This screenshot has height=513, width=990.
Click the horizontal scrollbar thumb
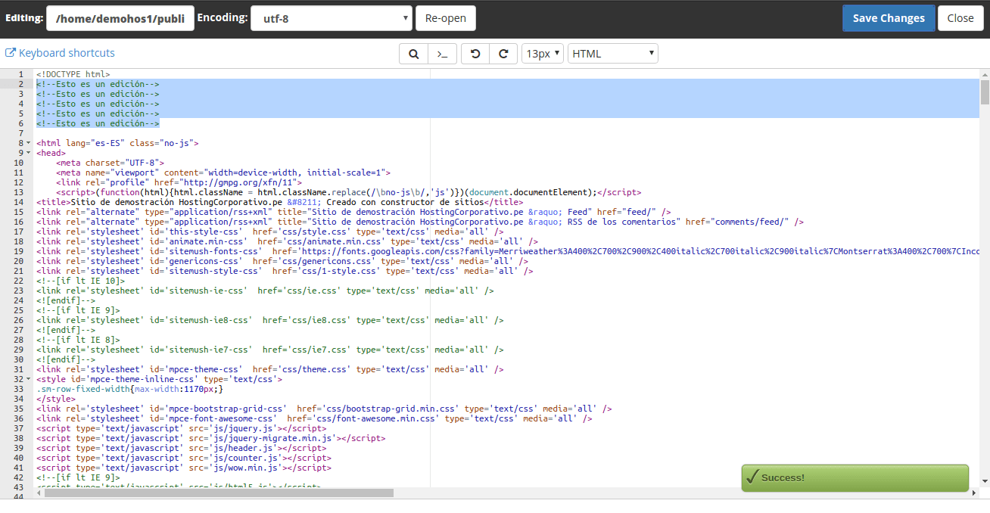point(219,493)
